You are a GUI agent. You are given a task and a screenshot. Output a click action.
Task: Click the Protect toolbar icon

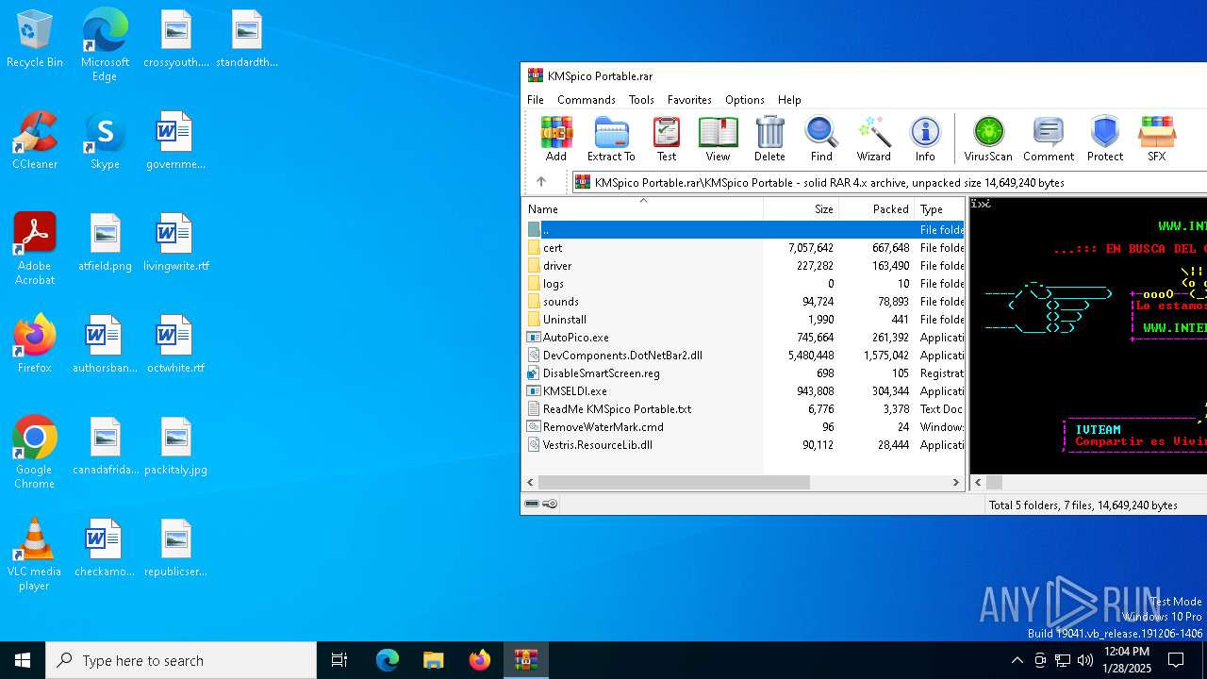1105,139
